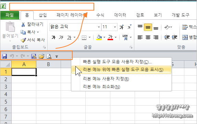Click the 내천 phonetic guide icon
The width and height of the screenshot is (197, 124).
pos(125,37)
